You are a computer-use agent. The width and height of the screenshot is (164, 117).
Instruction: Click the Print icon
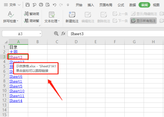click(41, 5)
